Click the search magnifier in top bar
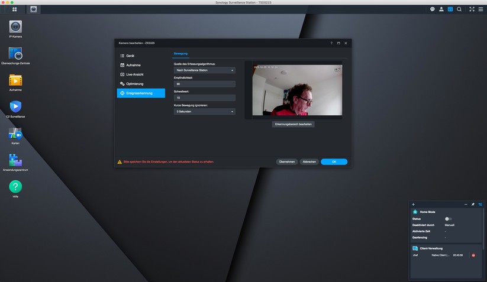Image resolution: width=487 pixels, height=282 pixels. [459, 9]
